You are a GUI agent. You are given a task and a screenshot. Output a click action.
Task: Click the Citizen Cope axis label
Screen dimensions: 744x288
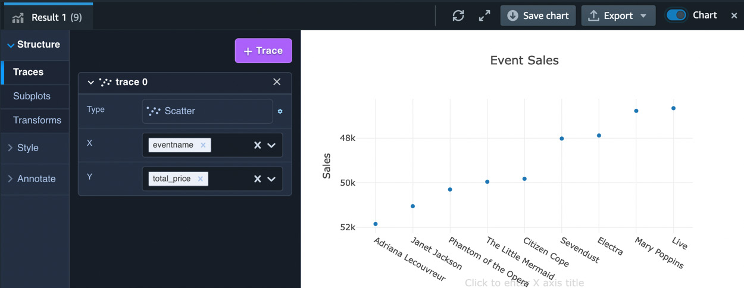(546, 251)
